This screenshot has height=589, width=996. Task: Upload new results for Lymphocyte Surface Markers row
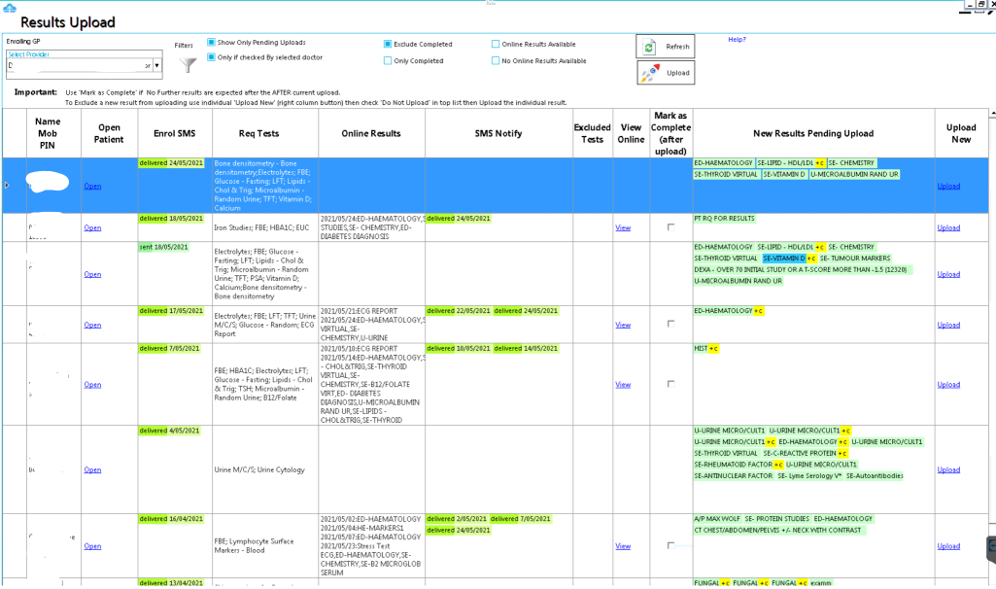(x=948, y=546)
